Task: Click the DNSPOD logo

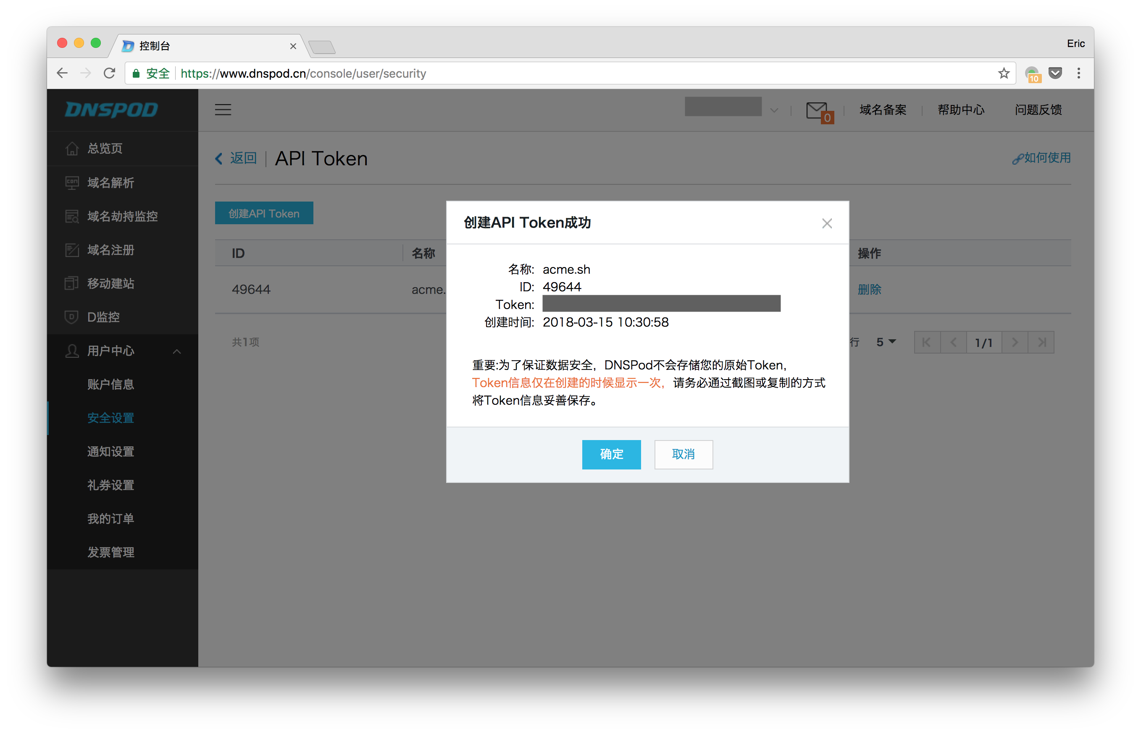Action: [111, 110]
